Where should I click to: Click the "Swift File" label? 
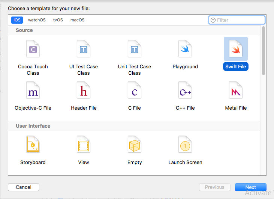click(x=236, y=66)
